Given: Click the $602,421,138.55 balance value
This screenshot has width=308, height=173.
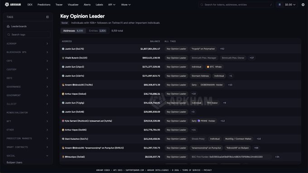Looking at the screenshot, I should point(151,58).
